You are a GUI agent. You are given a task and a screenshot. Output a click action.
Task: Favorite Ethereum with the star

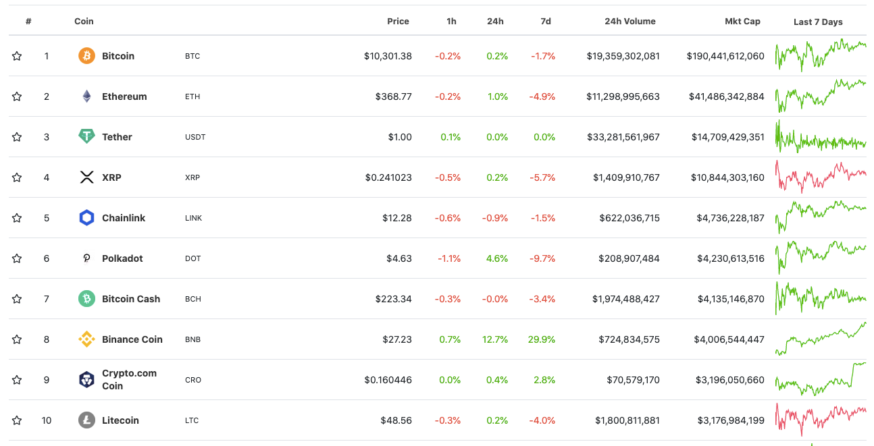17,96
